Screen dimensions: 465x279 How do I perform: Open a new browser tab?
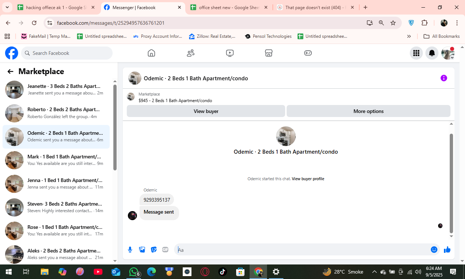tap(365, 7)
